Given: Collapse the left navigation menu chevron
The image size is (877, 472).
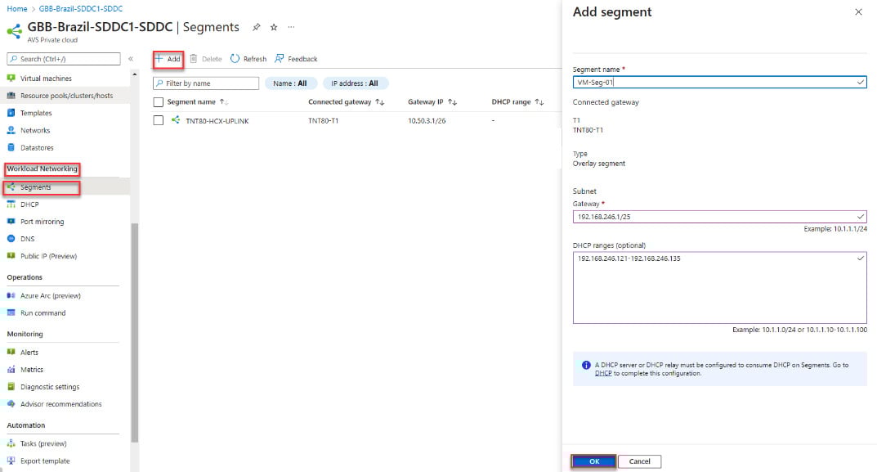Looking at the screenshot, I should tap(130, 59).
